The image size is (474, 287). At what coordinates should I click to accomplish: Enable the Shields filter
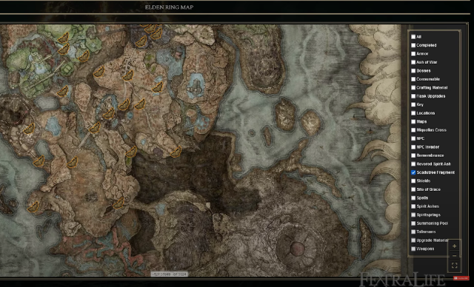[413, 180]
